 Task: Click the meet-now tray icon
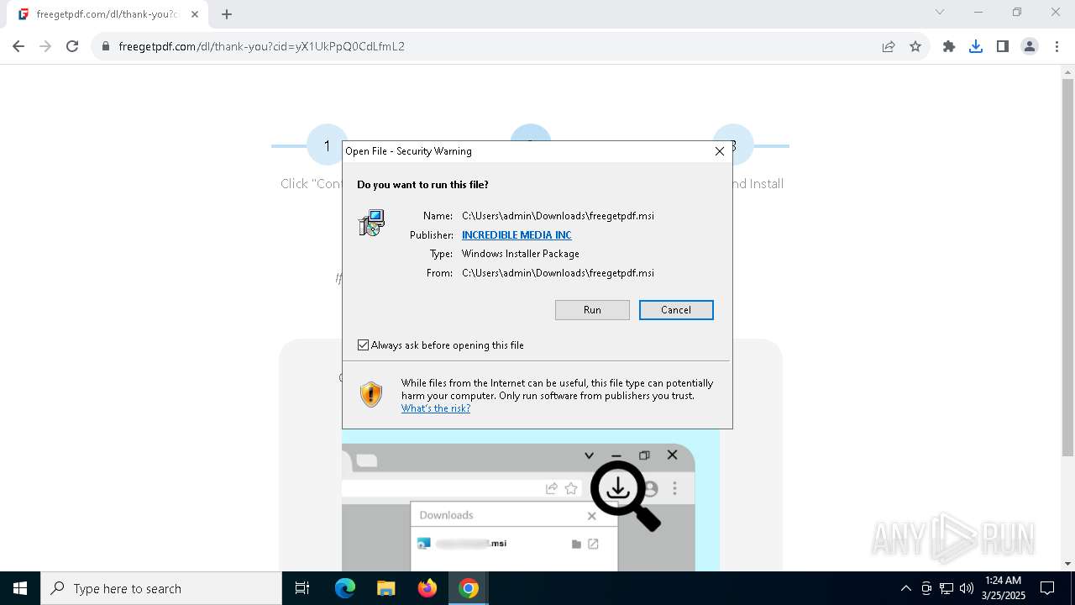926,588
